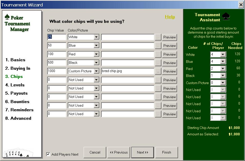Viewport: 245px width, 161px height.
Task: Open file browser for brad chip.jpg row
Action: point(158,71)
